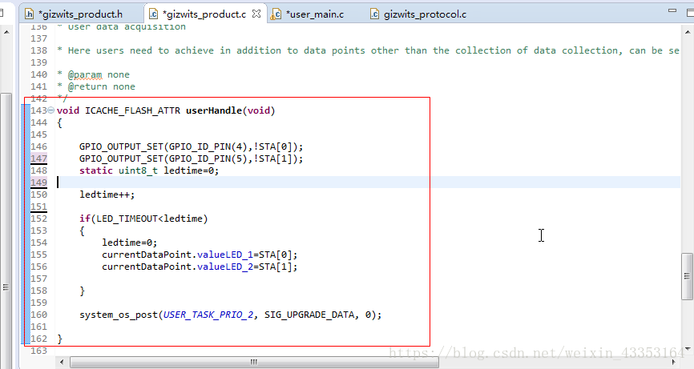Click the editor vertical scrollbar thumb
This screenshot has height=369, width=694.
[687, 276]
